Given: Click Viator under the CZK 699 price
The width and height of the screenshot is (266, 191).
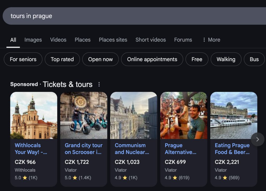Looking at the screenshot, I should pyautogui.click(x=171, y=170).
